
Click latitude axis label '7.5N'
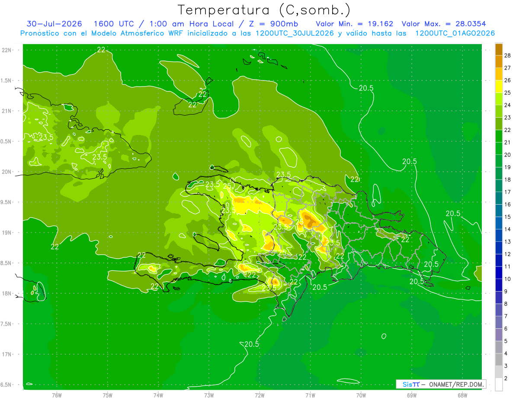[6, 324]
